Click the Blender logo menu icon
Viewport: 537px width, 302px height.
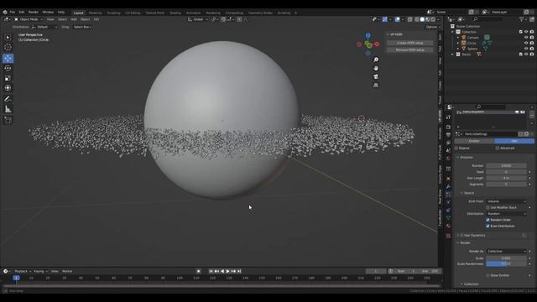point(5,12)
